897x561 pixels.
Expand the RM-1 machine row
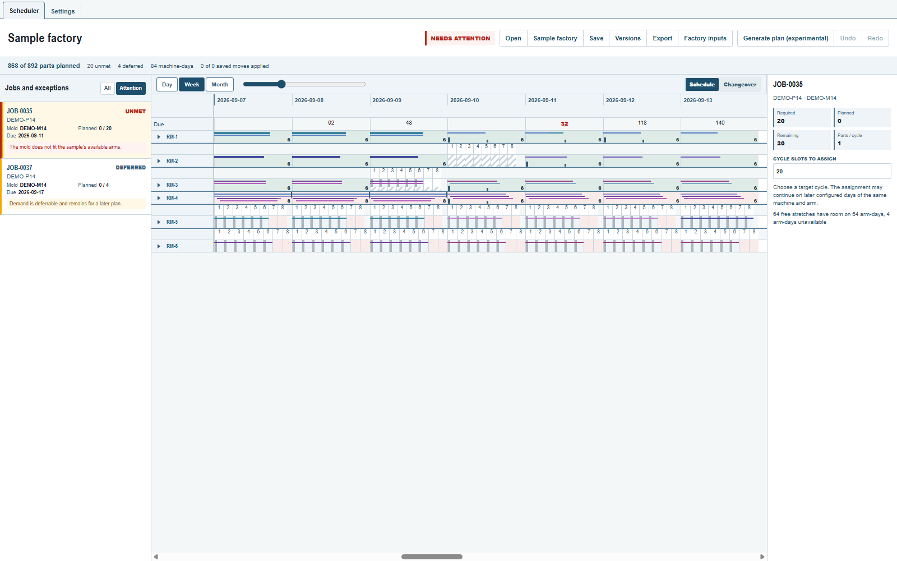(159, 137)
